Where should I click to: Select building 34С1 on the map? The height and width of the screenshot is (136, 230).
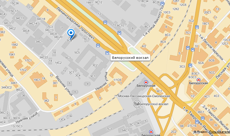point(39,42)
